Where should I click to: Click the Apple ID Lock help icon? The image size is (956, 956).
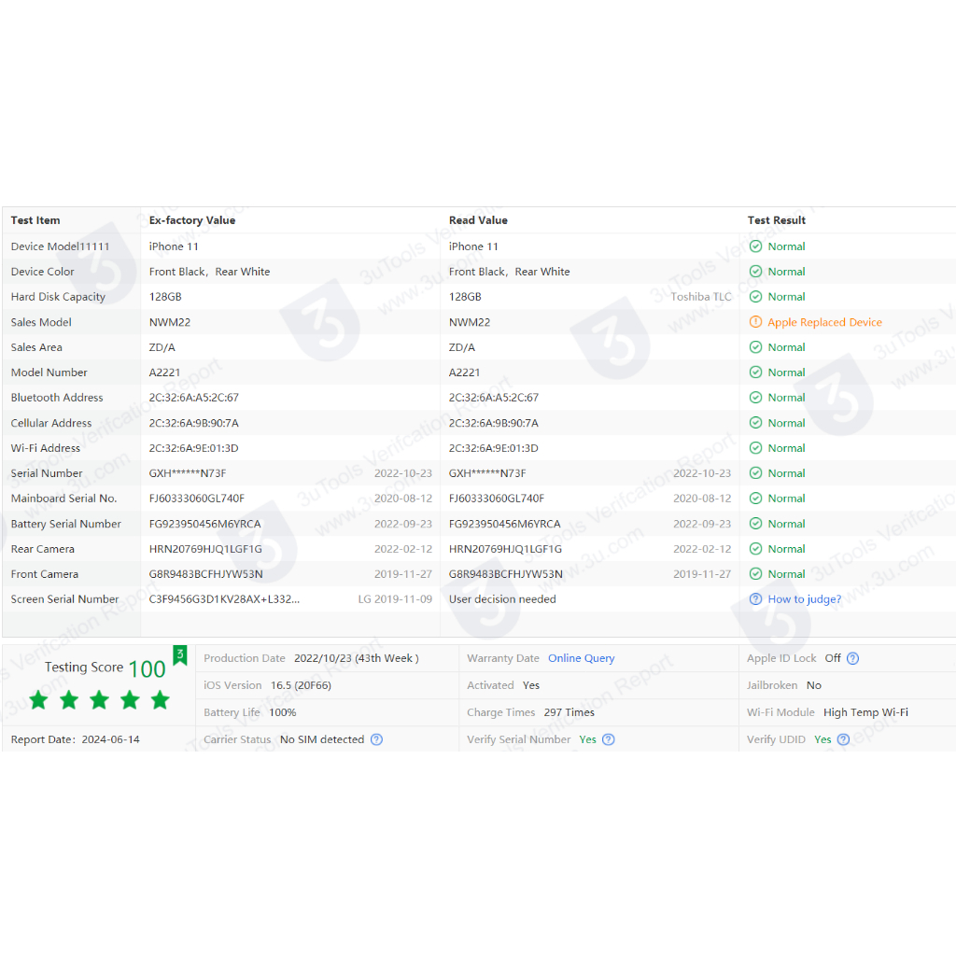tap(853, 658)
